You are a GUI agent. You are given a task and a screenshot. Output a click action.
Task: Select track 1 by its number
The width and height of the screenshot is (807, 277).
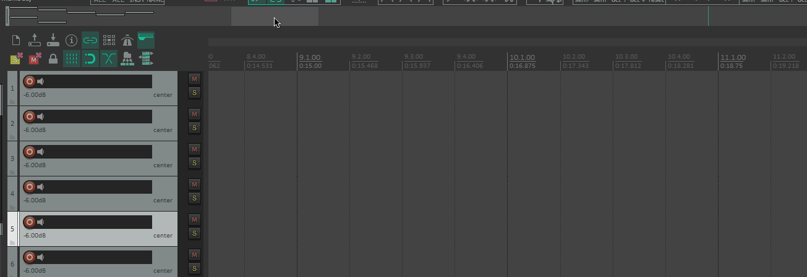(x=12, y=88)
